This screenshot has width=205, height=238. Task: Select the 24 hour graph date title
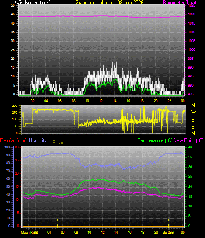point(109,3)
